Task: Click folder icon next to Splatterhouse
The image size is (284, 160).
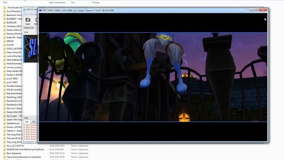Action: [4, 124]
